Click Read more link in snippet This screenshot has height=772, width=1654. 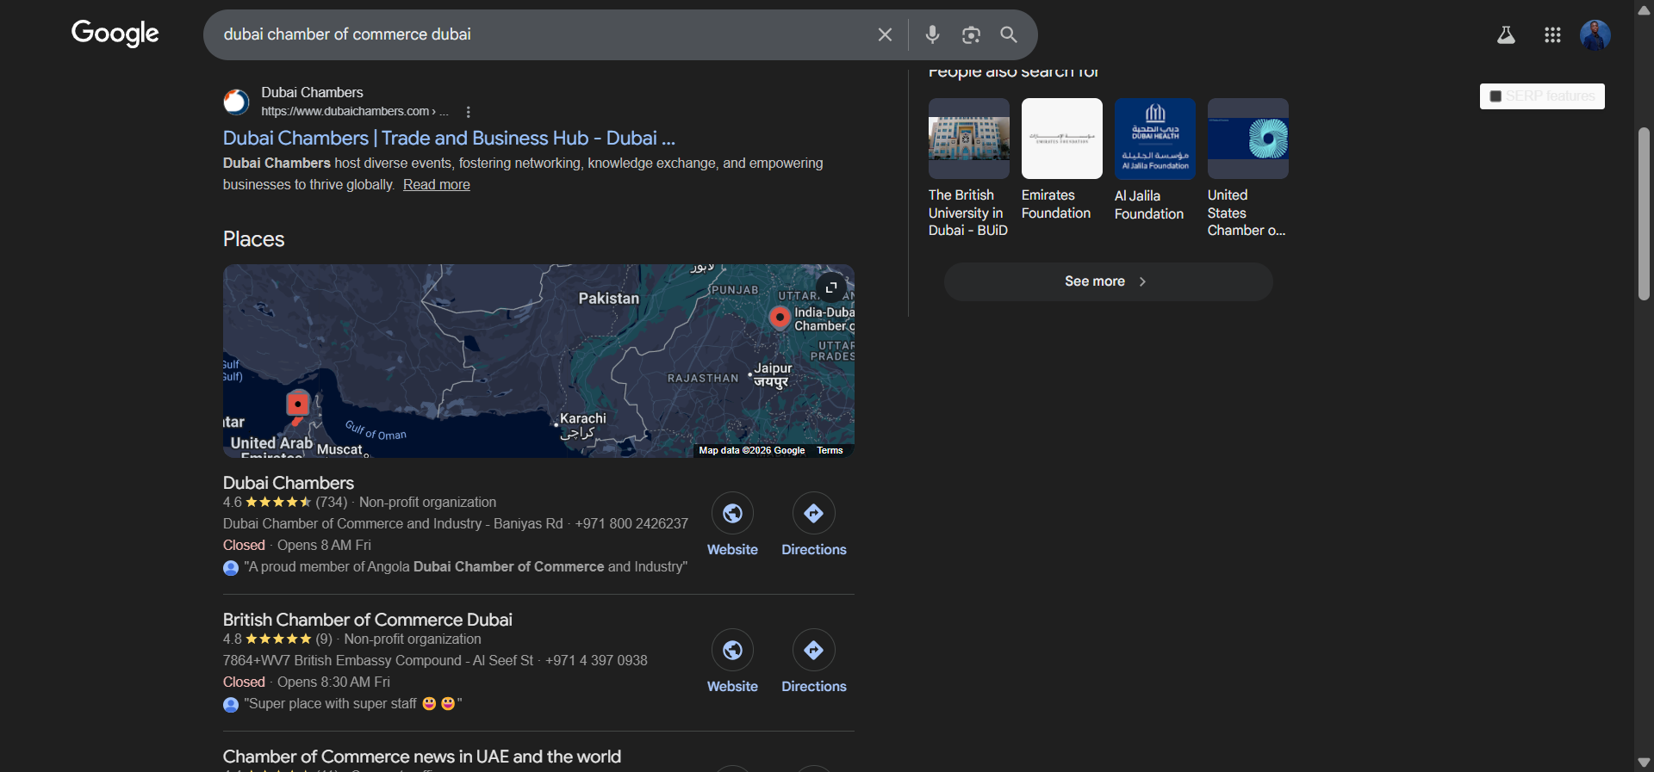(436, 185)
